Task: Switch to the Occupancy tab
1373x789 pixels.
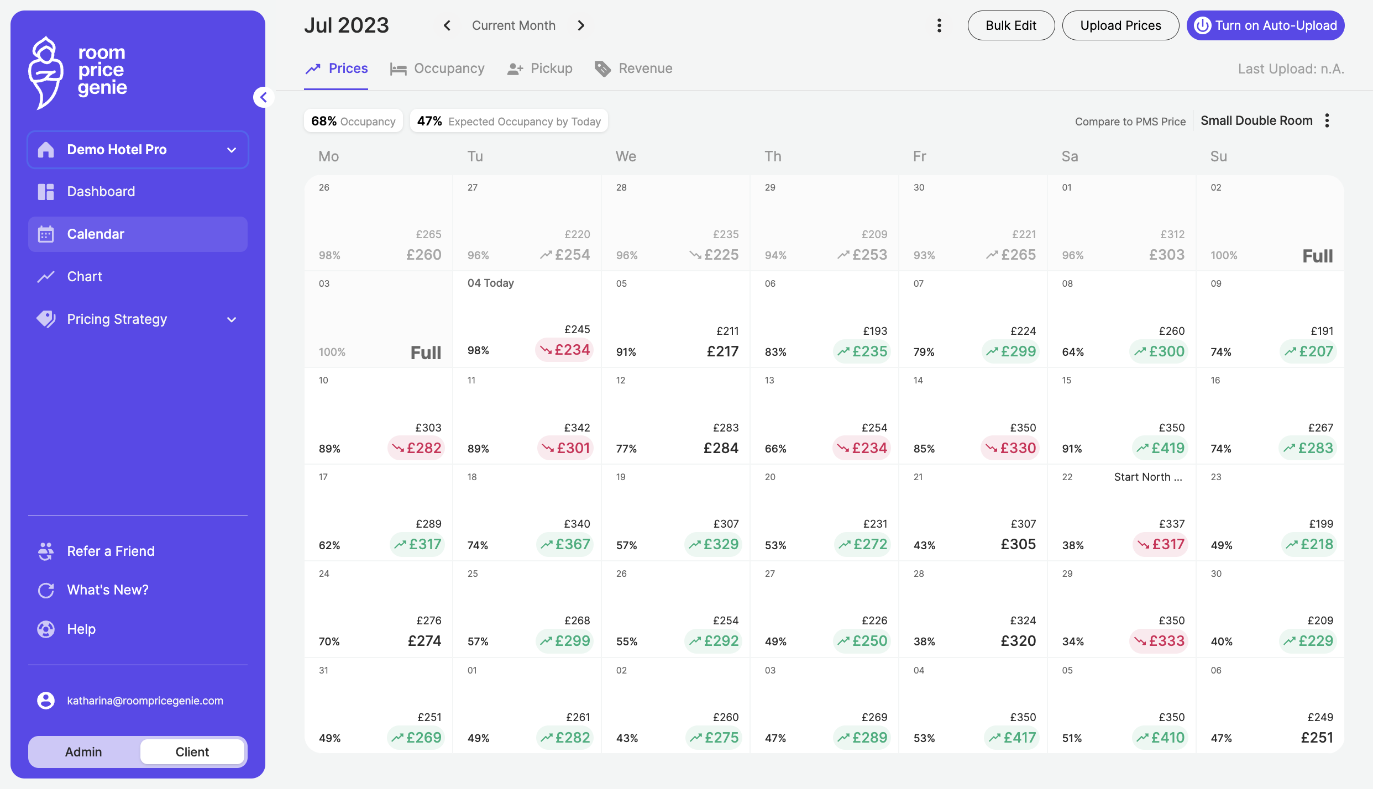Action: coord(437,69)
